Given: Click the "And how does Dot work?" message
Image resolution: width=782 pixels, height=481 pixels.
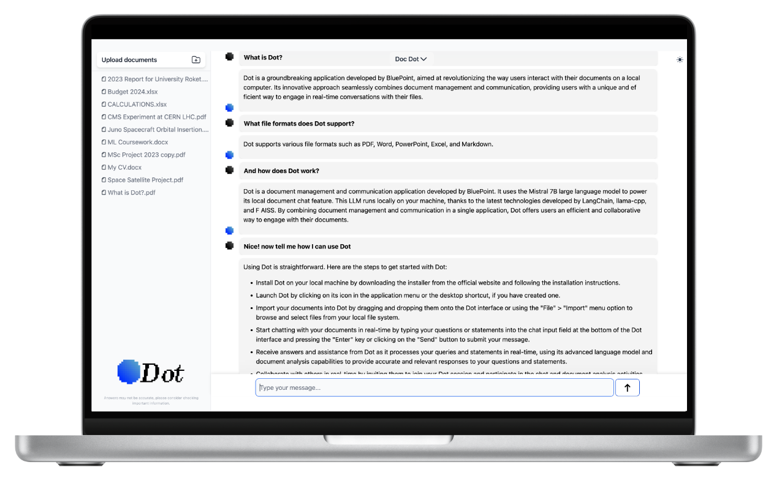Looking at the screenshot, I should tap(448, 171).
